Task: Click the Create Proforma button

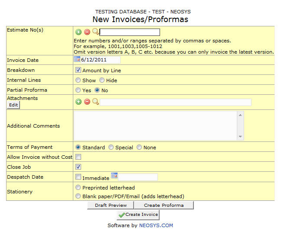Action: [x=164, y=205]
